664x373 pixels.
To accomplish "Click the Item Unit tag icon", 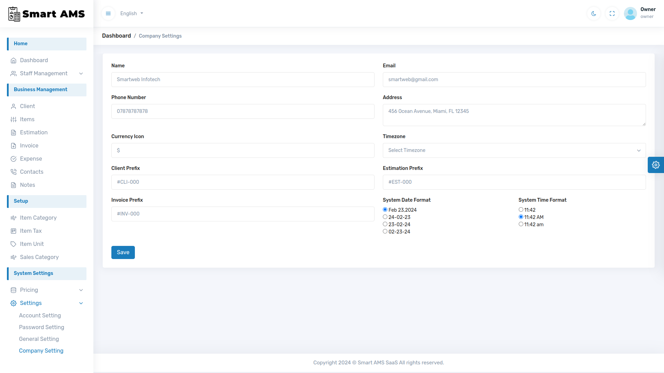I will pyautogui.click(x=13, y=244).
